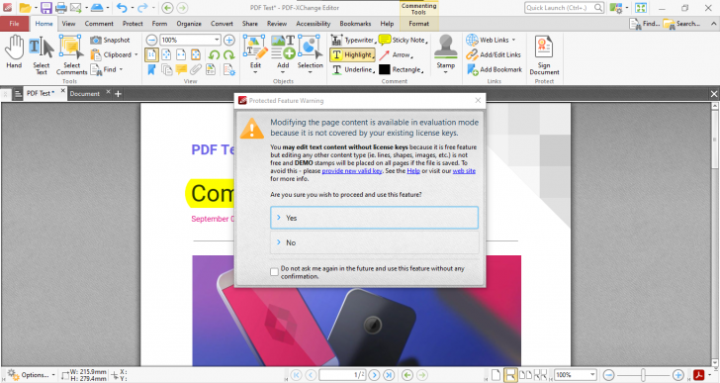Open the Convert ribbon tab
This screenshot has width=720, height=383.
(222, 24)
